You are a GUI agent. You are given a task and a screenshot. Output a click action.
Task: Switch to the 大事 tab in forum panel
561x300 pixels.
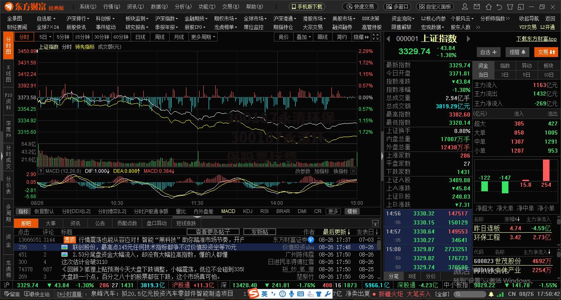pos(51,223)
